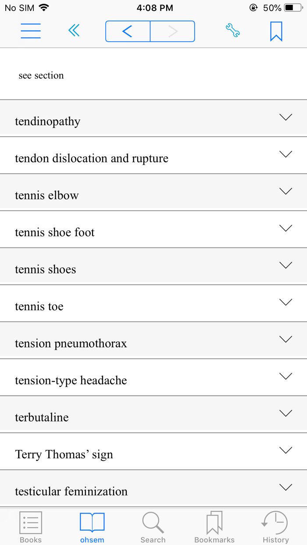Tap the double-chevron back icon
This screenshot has height=545, width=307.
[x=74, y=31]
